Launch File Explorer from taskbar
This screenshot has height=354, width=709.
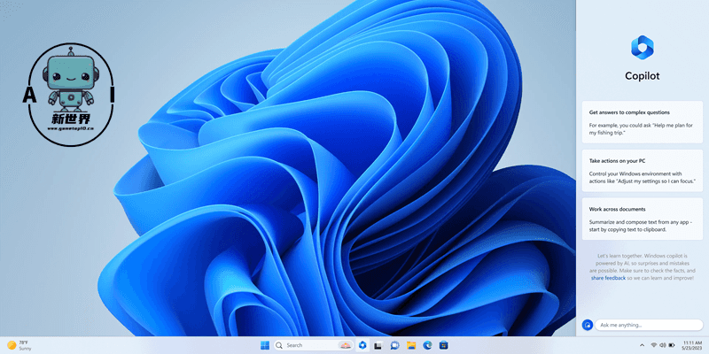pyautogui.click(x=411, y=345)
